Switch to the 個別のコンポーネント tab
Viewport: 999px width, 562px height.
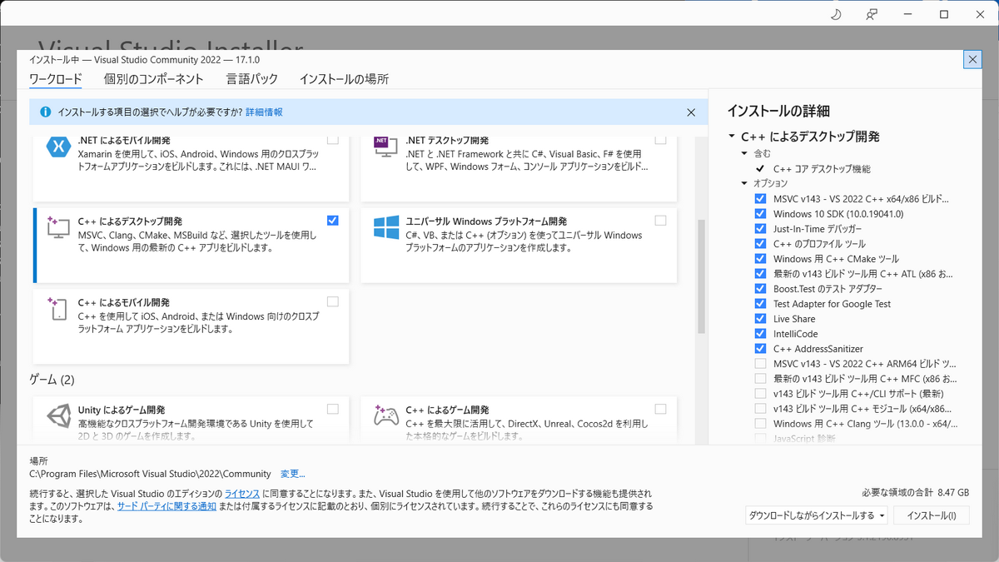154,79
